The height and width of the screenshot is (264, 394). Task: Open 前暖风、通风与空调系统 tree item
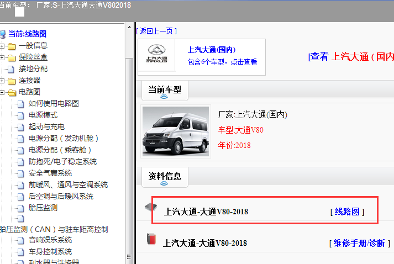pos(68,185)
